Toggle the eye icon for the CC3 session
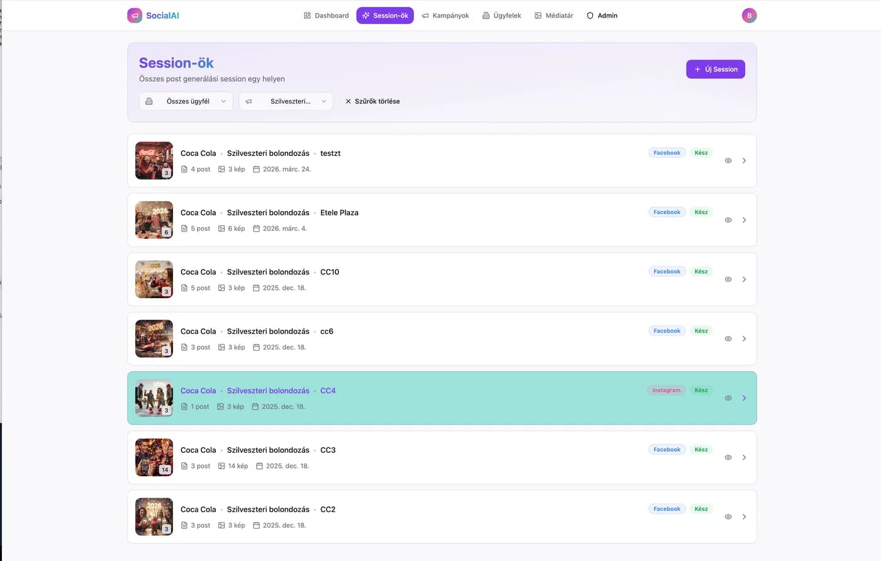The image size is (881, 561). [728, 457]
